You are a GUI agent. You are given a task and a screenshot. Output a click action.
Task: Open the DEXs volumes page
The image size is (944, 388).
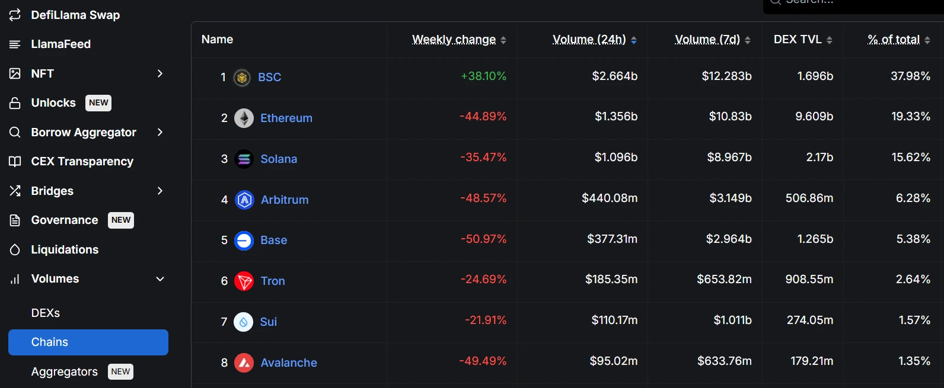tap(46, 313)
